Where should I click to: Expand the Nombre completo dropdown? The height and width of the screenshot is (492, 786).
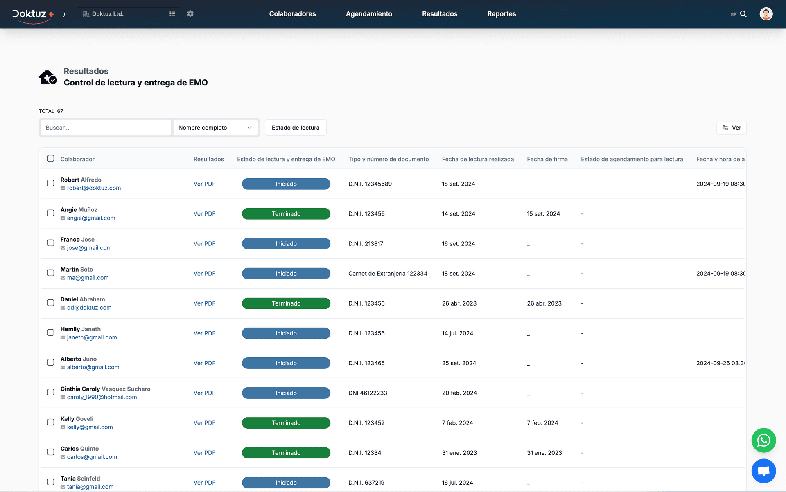(x=215, y=128)
